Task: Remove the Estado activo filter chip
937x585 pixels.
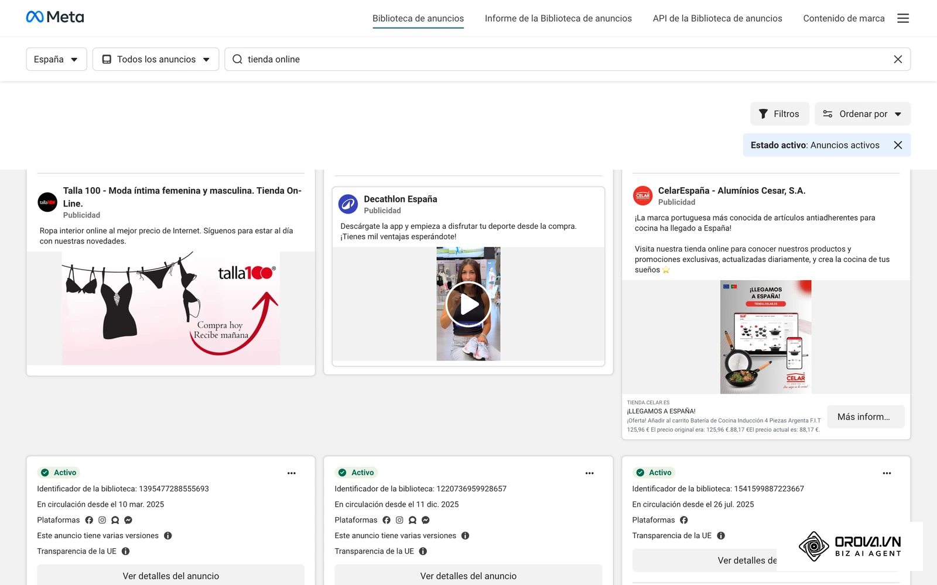Action: point(898,145)
